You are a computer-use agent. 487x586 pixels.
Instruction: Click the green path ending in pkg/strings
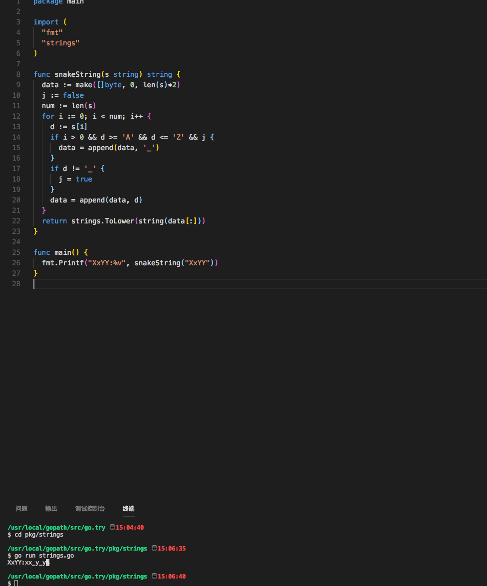click(77, 548)
